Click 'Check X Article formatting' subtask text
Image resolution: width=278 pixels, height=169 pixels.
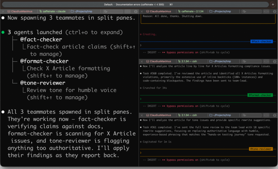click(68, 68)
